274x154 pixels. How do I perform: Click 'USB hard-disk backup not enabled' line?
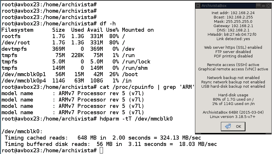point(233,86)
